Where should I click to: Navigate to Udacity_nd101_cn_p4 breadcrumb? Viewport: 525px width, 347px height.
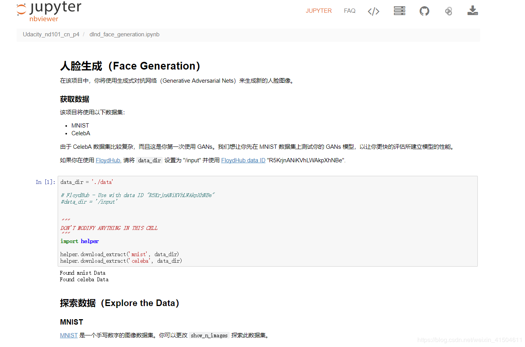(51, 34)
